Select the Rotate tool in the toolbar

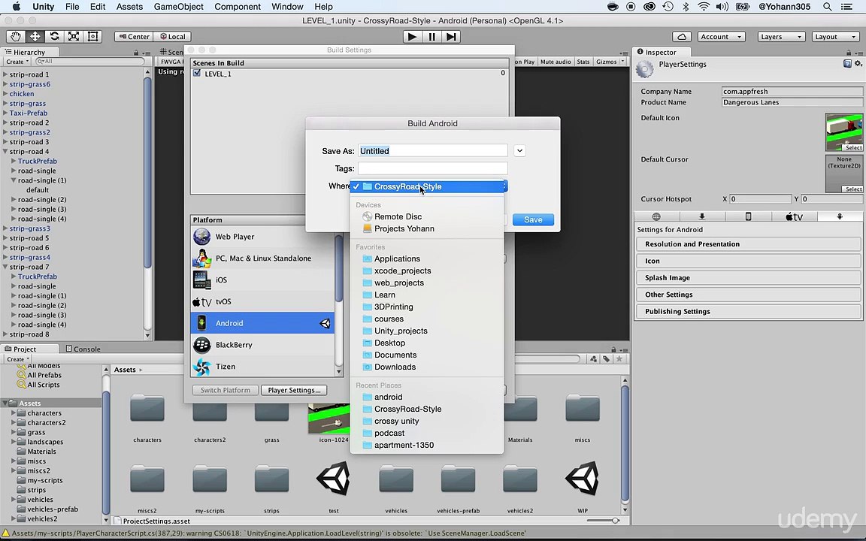pos(54,36)
